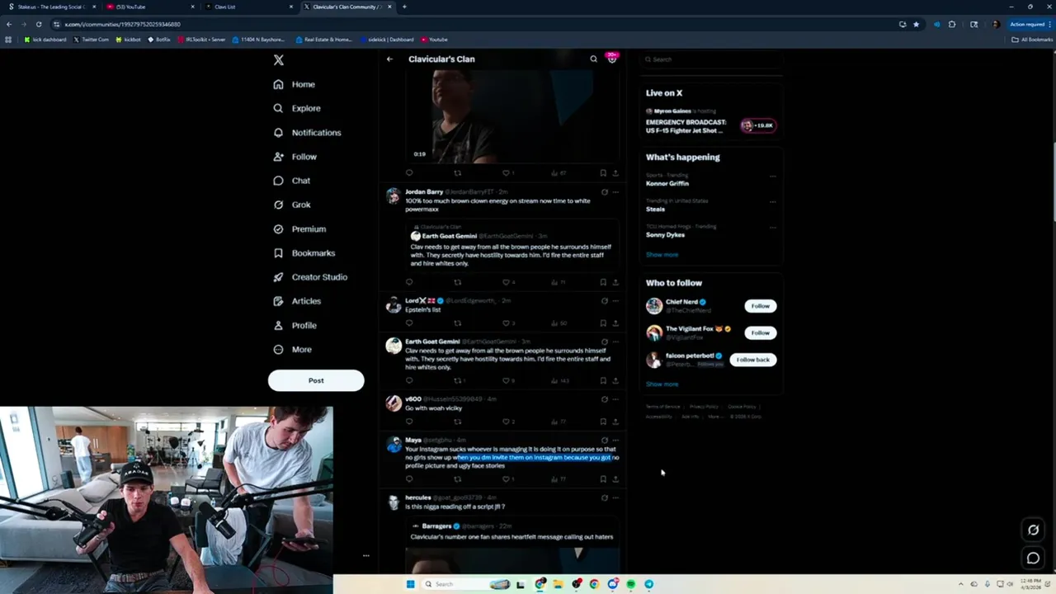This screenshot has height=594, width=1056.
Task: Bookmark the Epstein's list post
Action: pos(603,323)
